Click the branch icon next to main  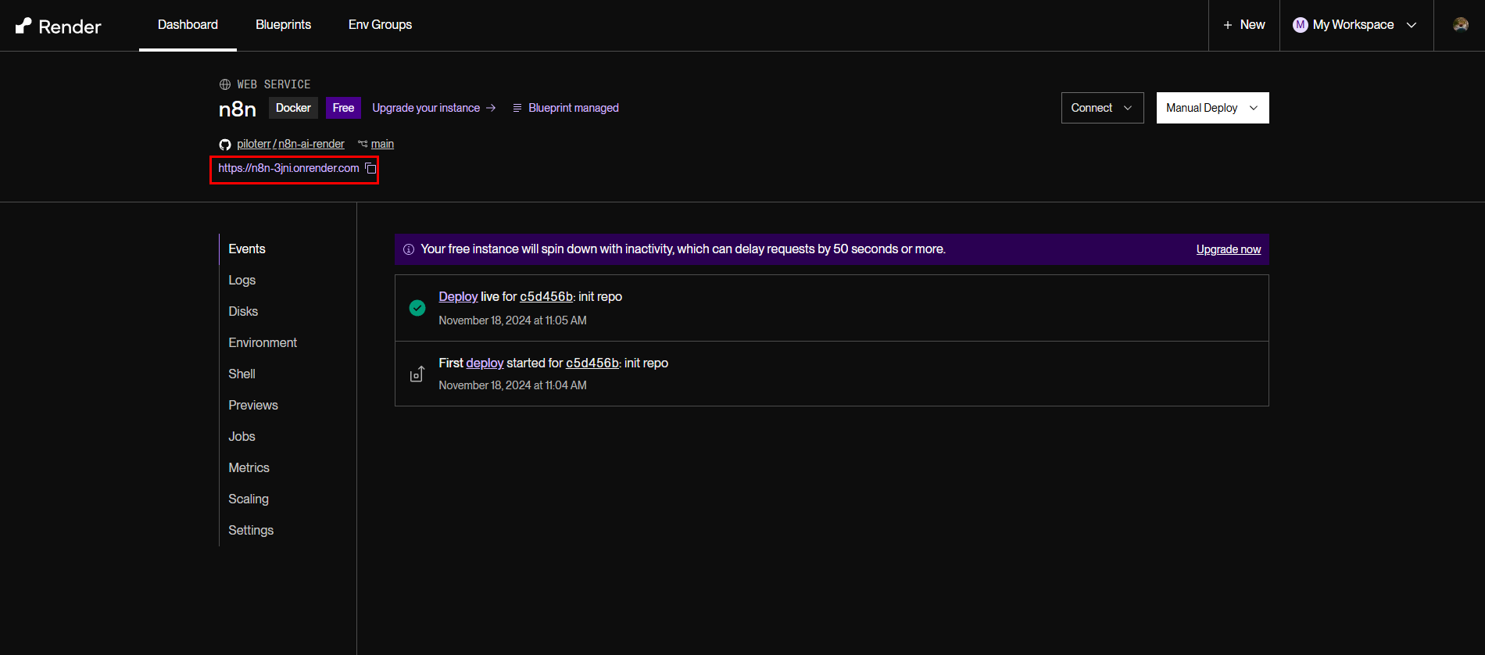[x=363, y=144]
